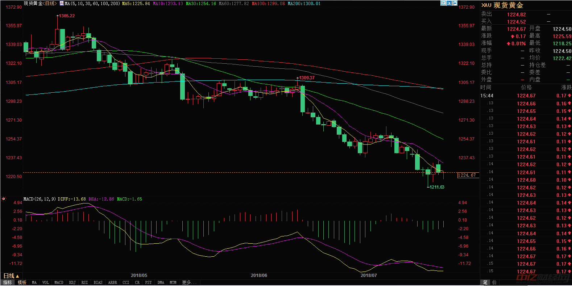Click the first chart layout icon at top
The height and width of the screenshot is (286, 572).
pos(443,3)
